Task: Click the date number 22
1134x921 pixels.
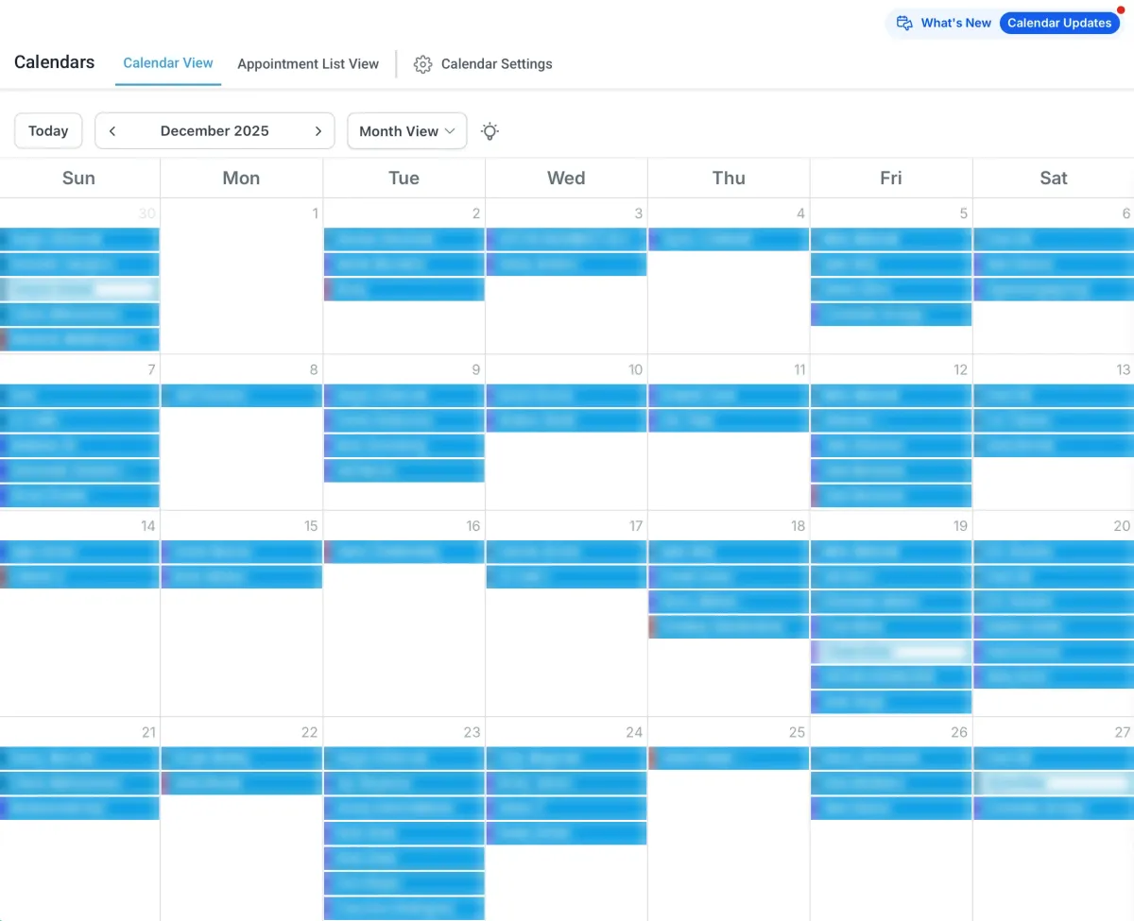Action: tap(310, 732)
